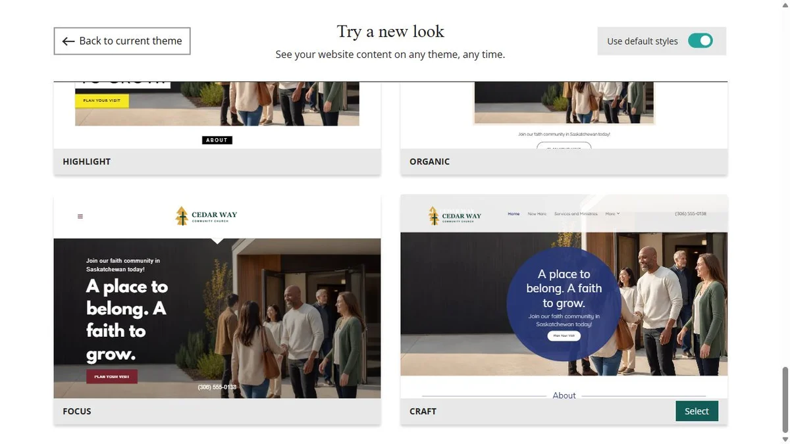Click the Try a new look heading

pyautogui.click(x=390, y=32)
